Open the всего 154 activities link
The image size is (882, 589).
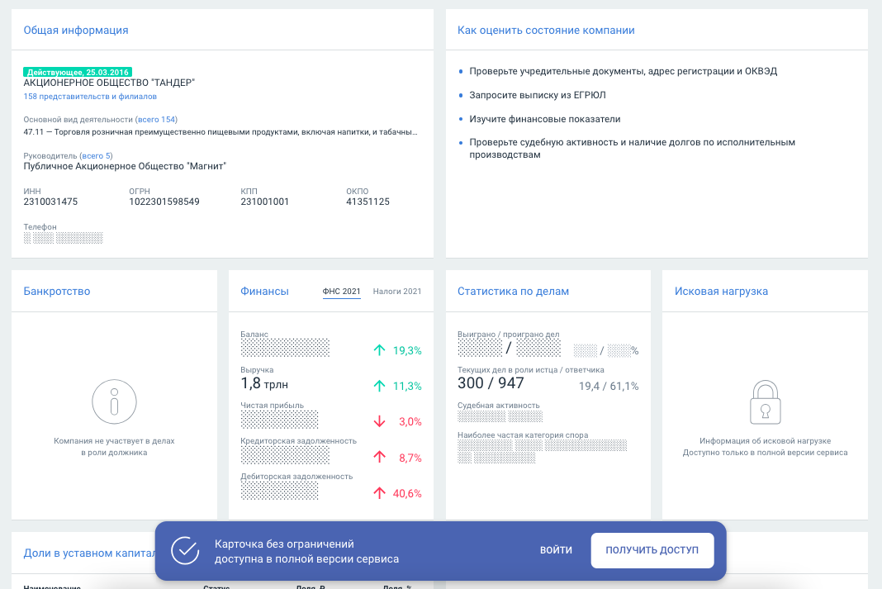pyautogui.click(x=156, y=119)
